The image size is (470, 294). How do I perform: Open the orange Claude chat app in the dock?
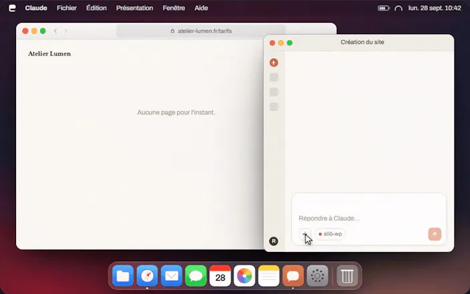(x=293, y=276)
